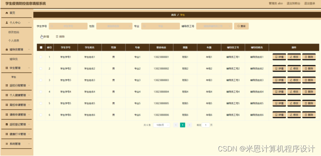Click the 学生姓名 column header
This screenshot has width=321, height=156.
click(x=90, y=47)
